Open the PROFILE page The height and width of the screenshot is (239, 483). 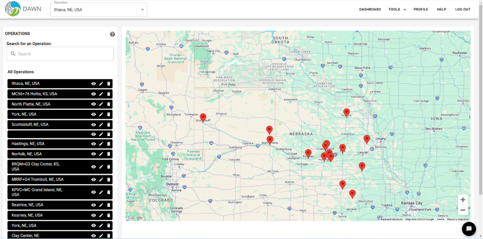tap(421, 9)
